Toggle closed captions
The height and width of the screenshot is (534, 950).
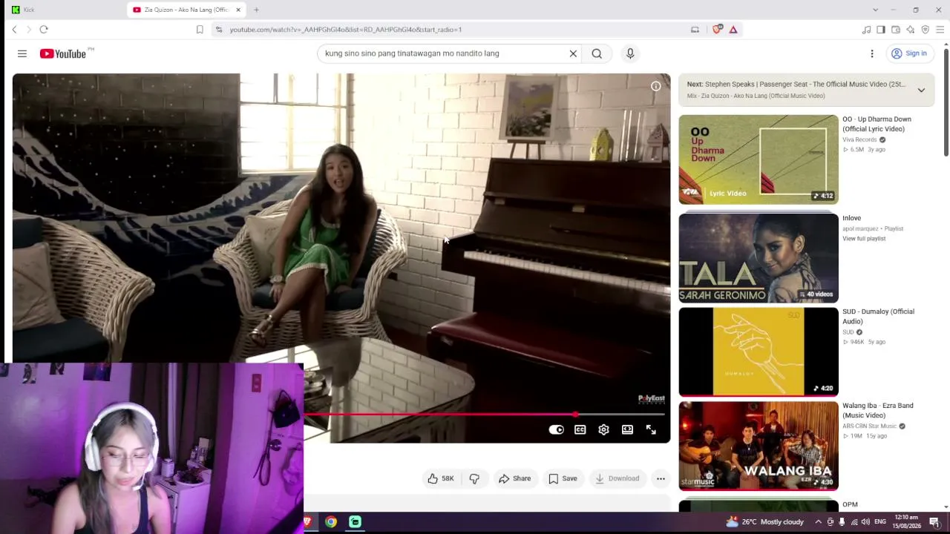[580, 429]
